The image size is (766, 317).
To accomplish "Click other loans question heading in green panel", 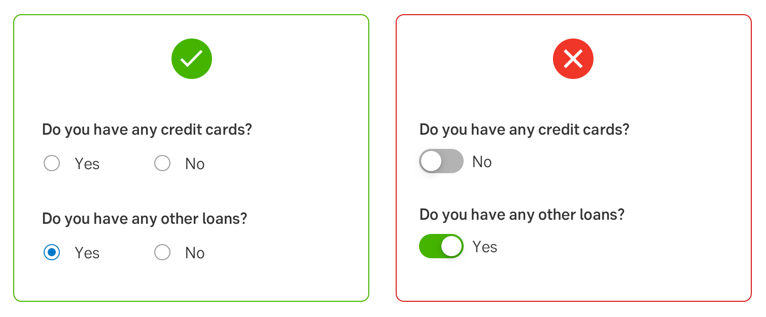I will click(x=145, y=219).
